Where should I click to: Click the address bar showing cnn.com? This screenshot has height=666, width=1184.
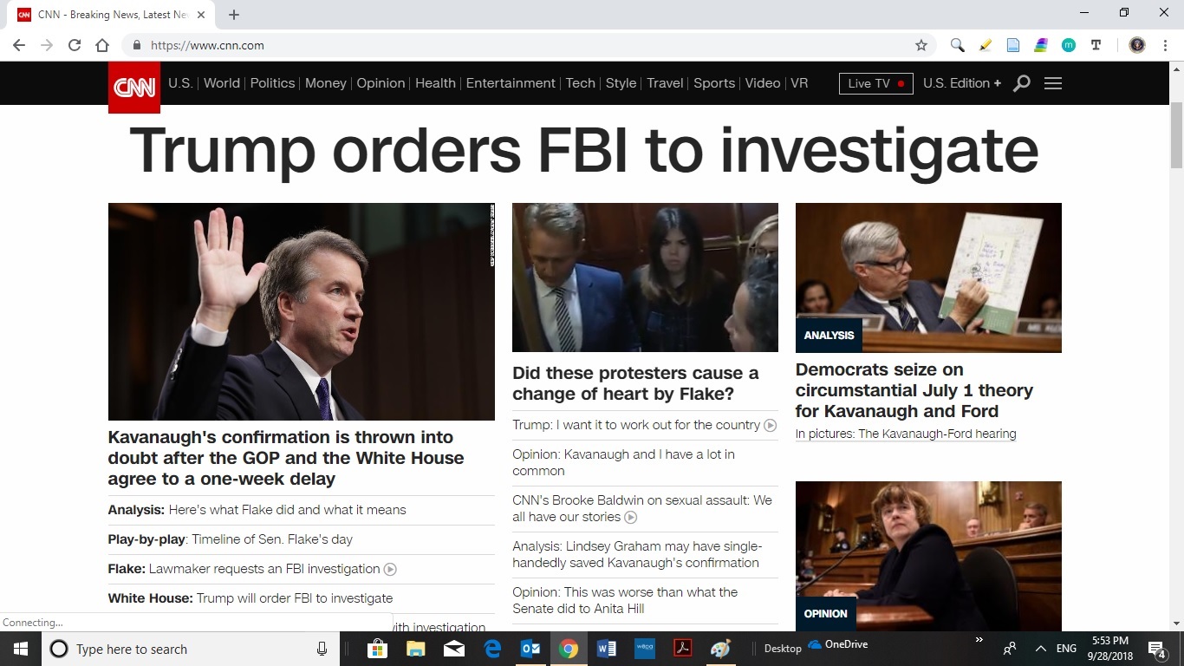coord(520,45)
